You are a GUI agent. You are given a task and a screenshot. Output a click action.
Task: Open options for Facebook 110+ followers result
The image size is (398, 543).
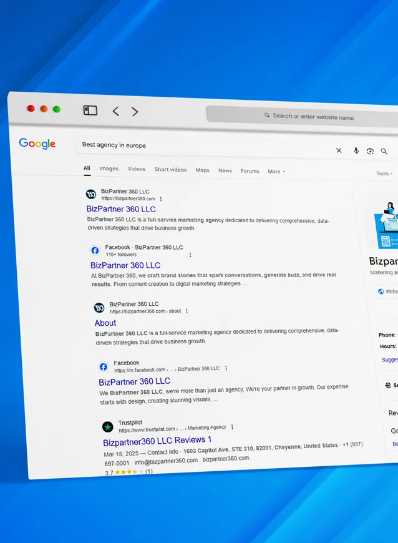pos(190,255)
